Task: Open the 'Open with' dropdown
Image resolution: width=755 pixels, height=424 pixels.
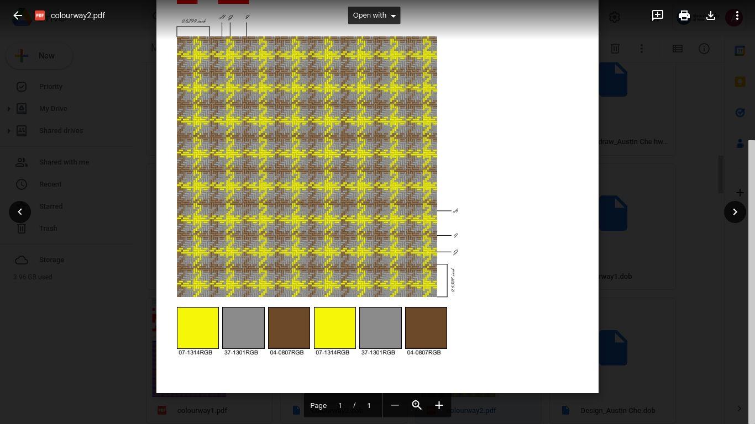Action: [x=374, y=15]
